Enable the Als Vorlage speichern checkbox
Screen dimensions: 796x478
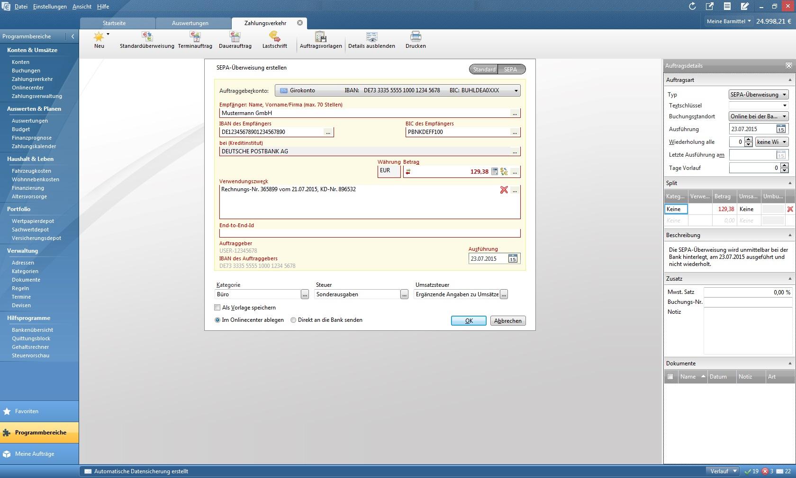217,308
